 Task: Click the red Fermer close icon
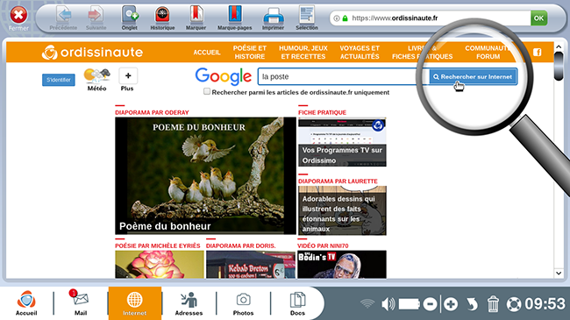(x=18, y=16)
